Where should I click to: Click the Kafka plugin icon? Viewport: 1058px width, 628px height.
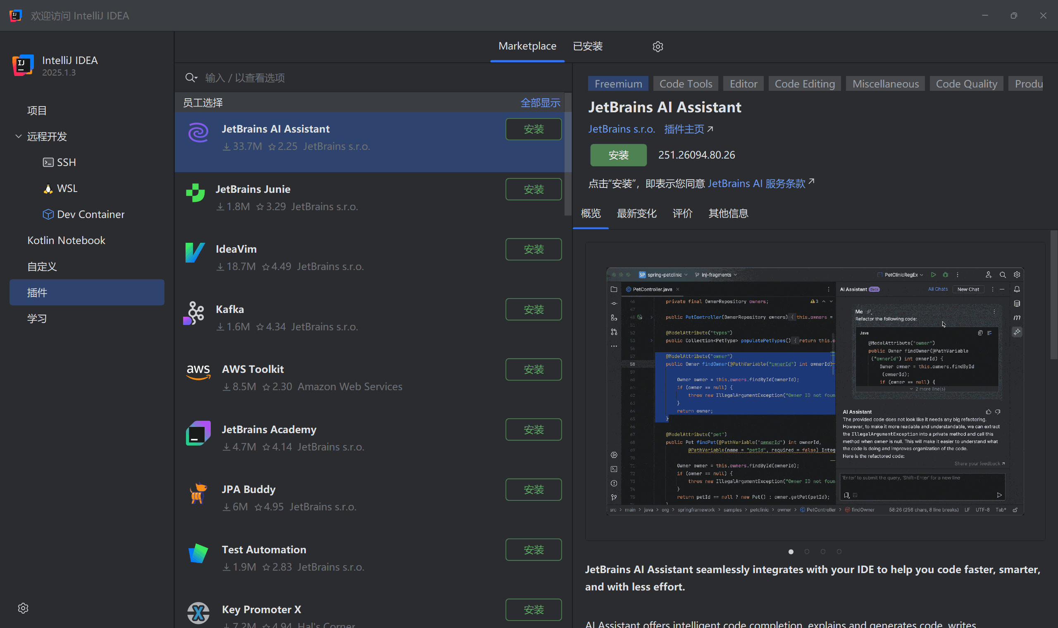(x=194, y=313)
